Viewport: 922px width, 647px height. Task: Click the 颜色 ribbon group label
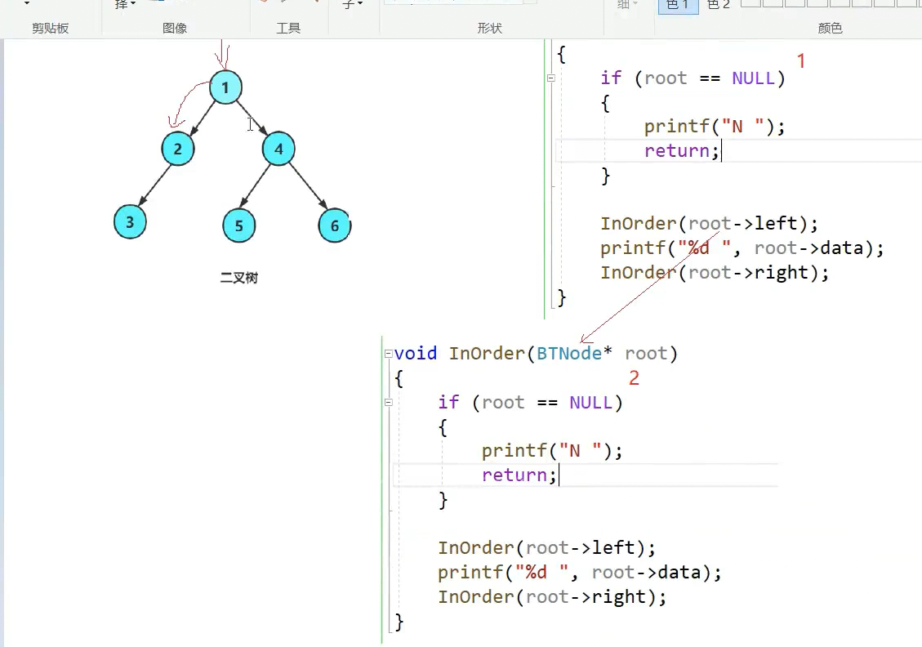point(831,29)
